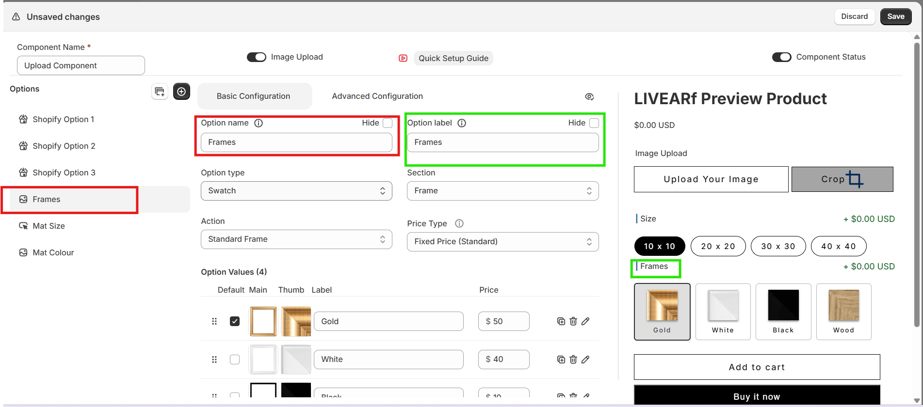Click Upload Your Image button
Image resolution: width=923 pixels, height=407 pixels.
coord(711,179)
